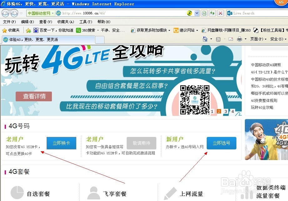Switch banner to slide 3
The image size is (288, 201).
pos(226,111)
